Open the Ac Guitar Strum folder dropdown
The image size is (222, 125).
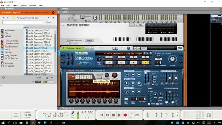(48, 18)
